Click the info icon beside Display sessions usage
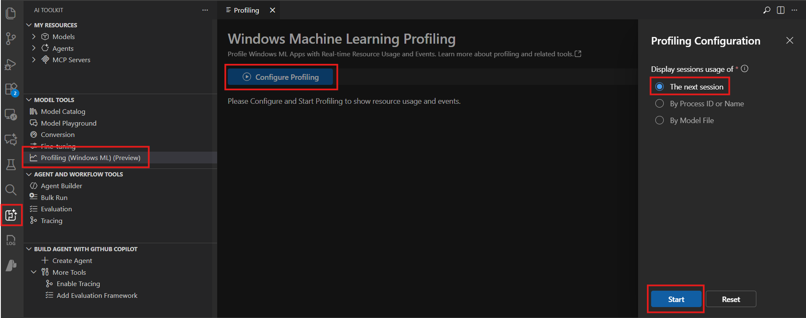The image size is (806, 318). (745, 68)
